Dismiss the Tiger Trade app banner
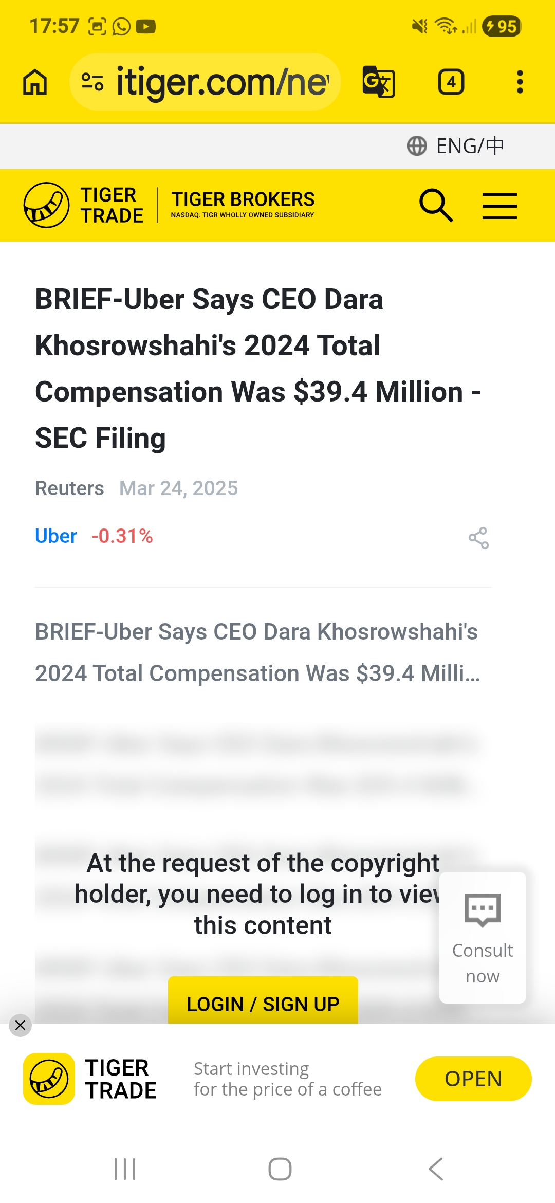Viewport: 555px width, 1203px height. click(x=20, y=1025)
